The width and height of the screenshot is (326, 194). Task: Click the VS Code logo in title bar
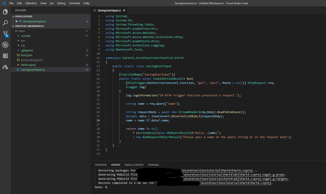pyautogui.click(x=4, y=3)
